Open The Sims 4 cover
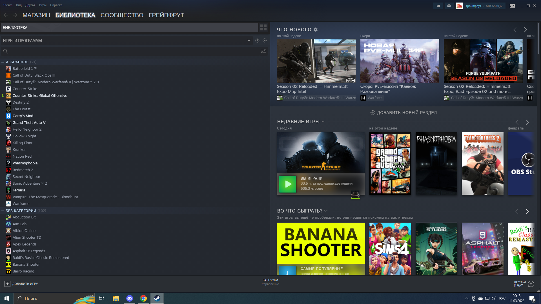This screenshot has width=541, height=304. click(x=390, y=249)
